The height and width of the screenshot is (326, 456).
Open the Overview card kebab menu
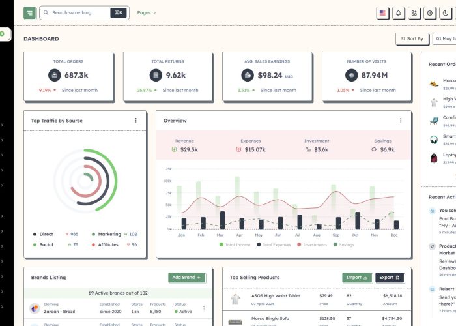401,120
